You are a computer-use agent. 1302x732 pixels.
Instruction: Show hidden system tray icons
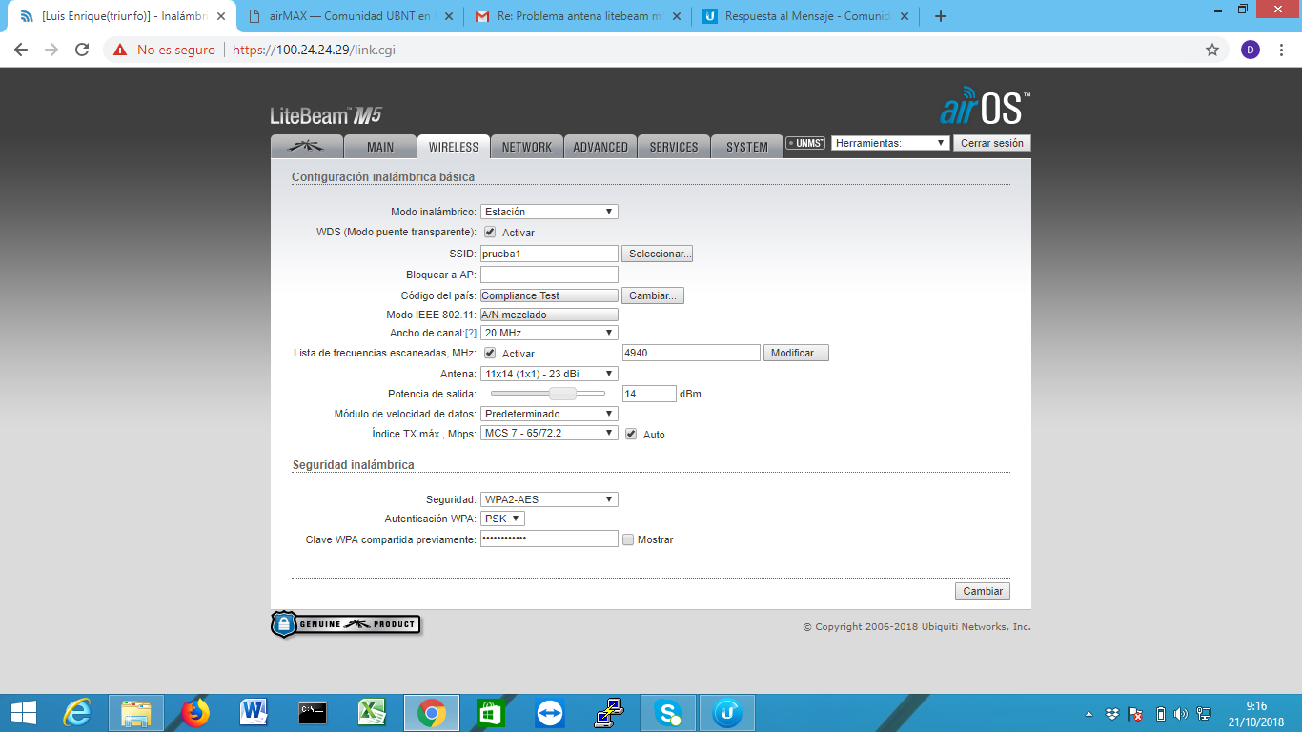[1089, 713]
